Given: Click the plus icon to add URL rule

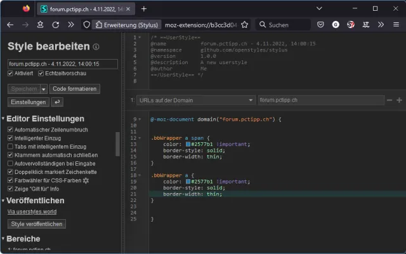Looking at the screenshot, I should click(399, 100).
